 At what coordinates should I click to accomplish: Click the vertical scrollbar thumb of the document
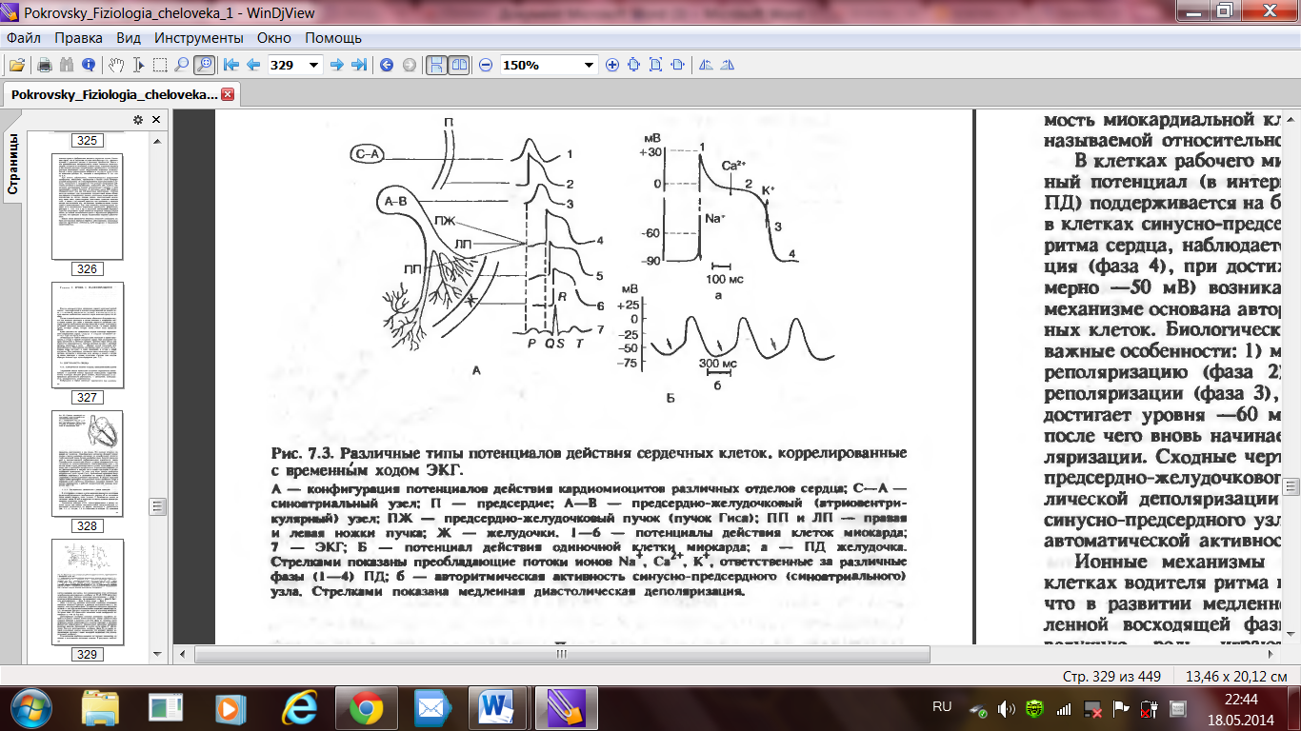[x=1291, y=486]
